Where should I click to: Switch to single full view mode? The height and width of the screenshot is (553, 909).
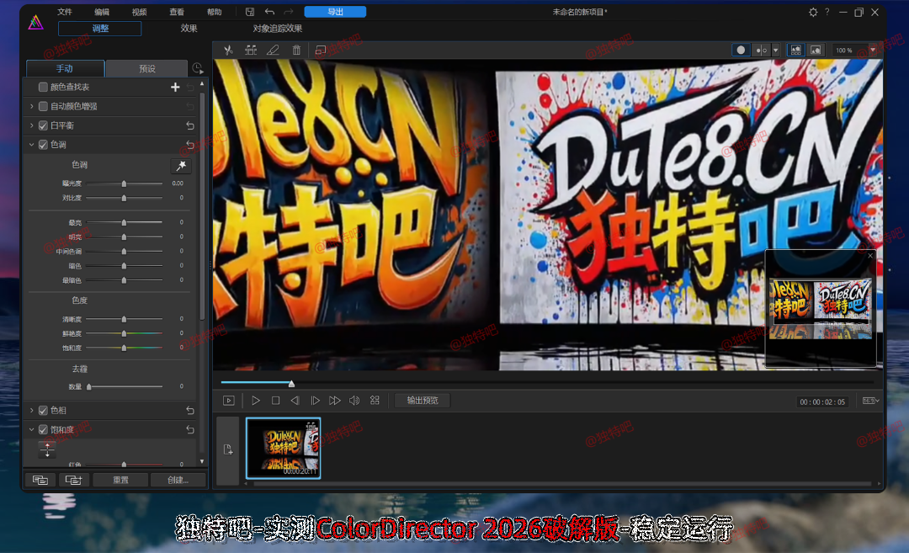pyautogui.click(x=741, y=51)
